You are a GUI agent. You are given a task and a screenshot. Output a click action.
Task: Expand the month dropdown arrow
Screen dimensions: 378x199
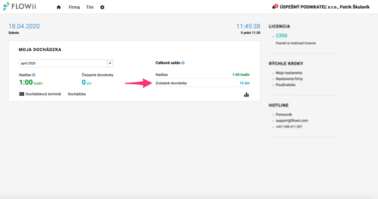(x=110, y=63)
